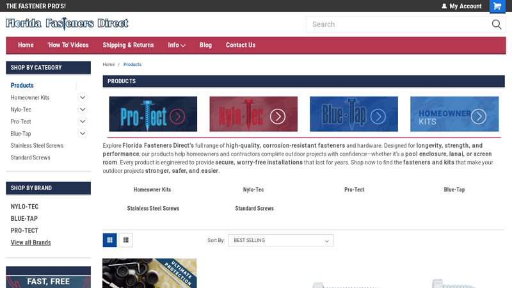This screenshot has height=288, width=512.
Task: Expand the Blue-Tap sidebar category
Action: pos(83,133)
